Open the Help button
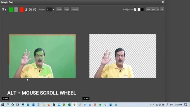 tap(66, 10)
